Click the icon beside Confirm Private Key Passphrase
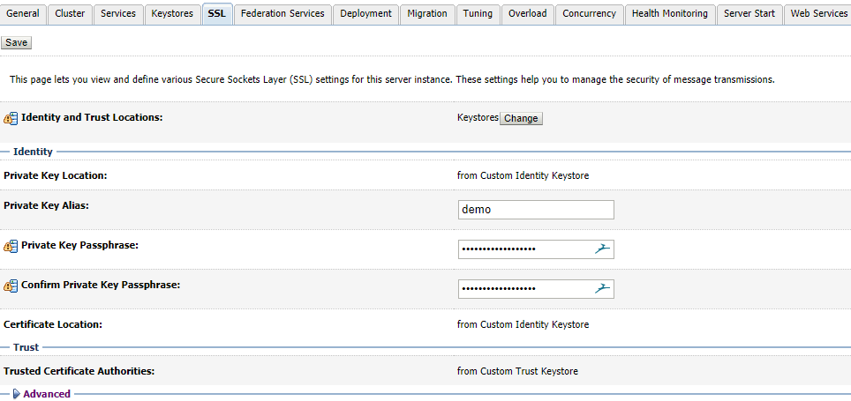The width and height of the screenshot is (851, 401). [x=11, y=286]
